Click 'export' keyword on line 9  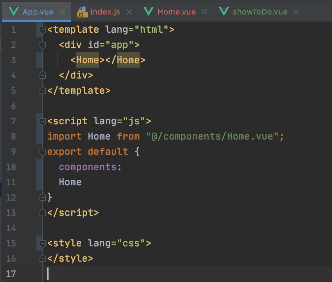point(65,152)
